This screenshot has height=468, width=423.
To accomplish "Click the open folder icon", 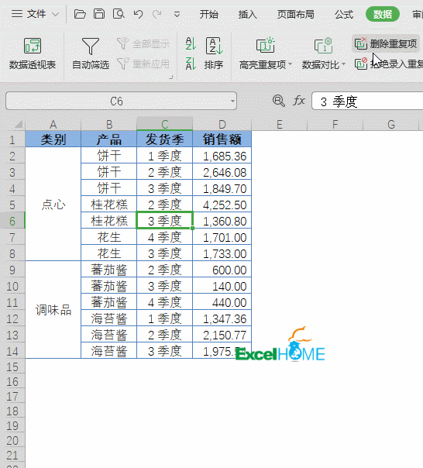I will (80, 14).
